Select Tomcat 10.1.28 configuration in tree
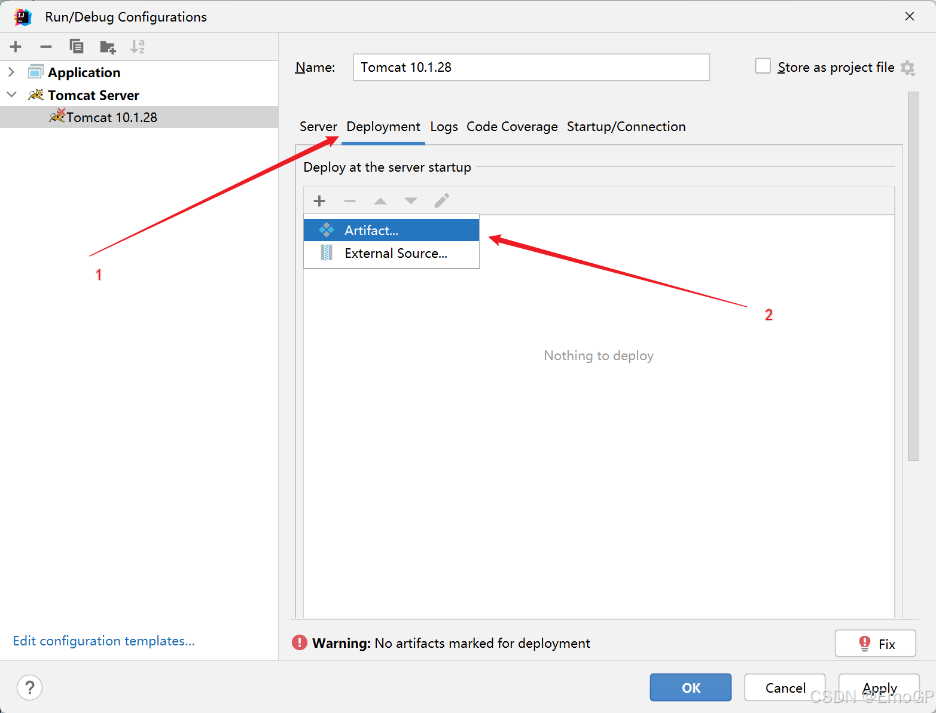936x713 pixels. [x=139, y=117]
